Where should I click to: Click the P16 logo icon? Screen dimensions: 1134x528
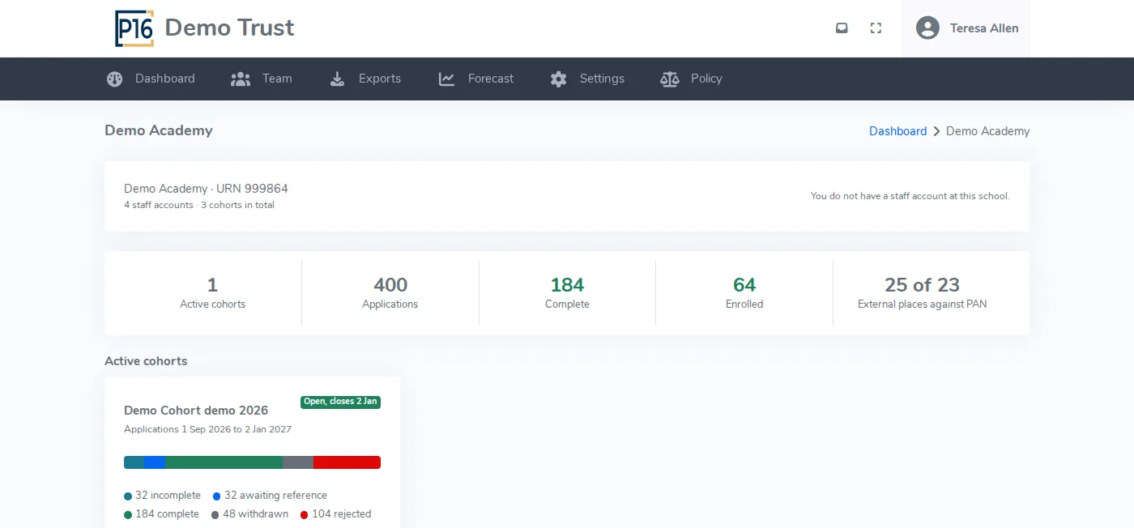point(134,28)
